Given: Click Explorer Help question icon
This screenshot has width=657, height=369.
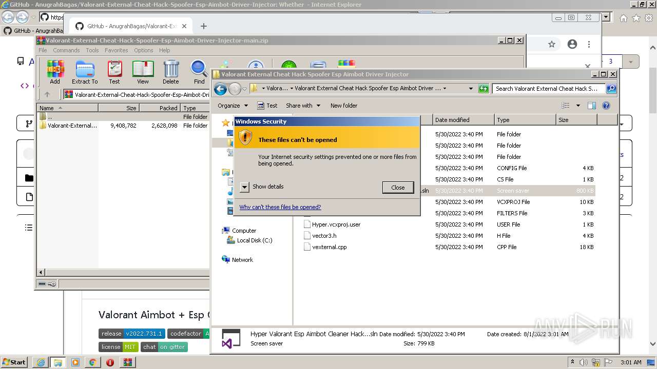Looking at the screenshot, I should click(x=606, y=106).
